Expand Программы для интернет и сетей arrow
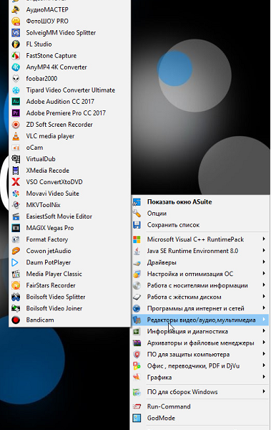The width and height of the screenshot is (271, 430). point(264,308)
